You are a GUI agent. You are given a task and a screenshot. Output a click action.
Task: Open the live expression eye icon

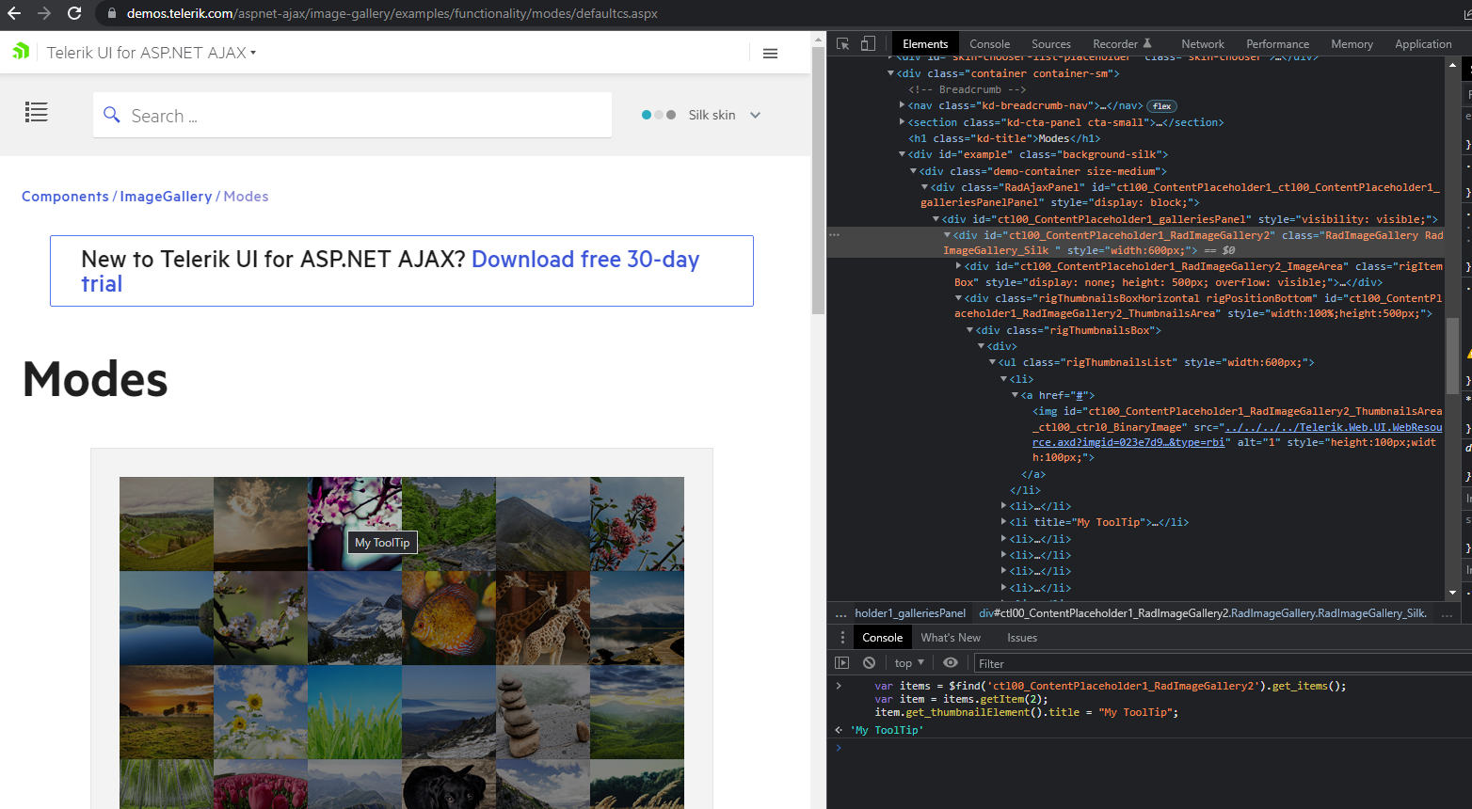[x=951, y=663]
